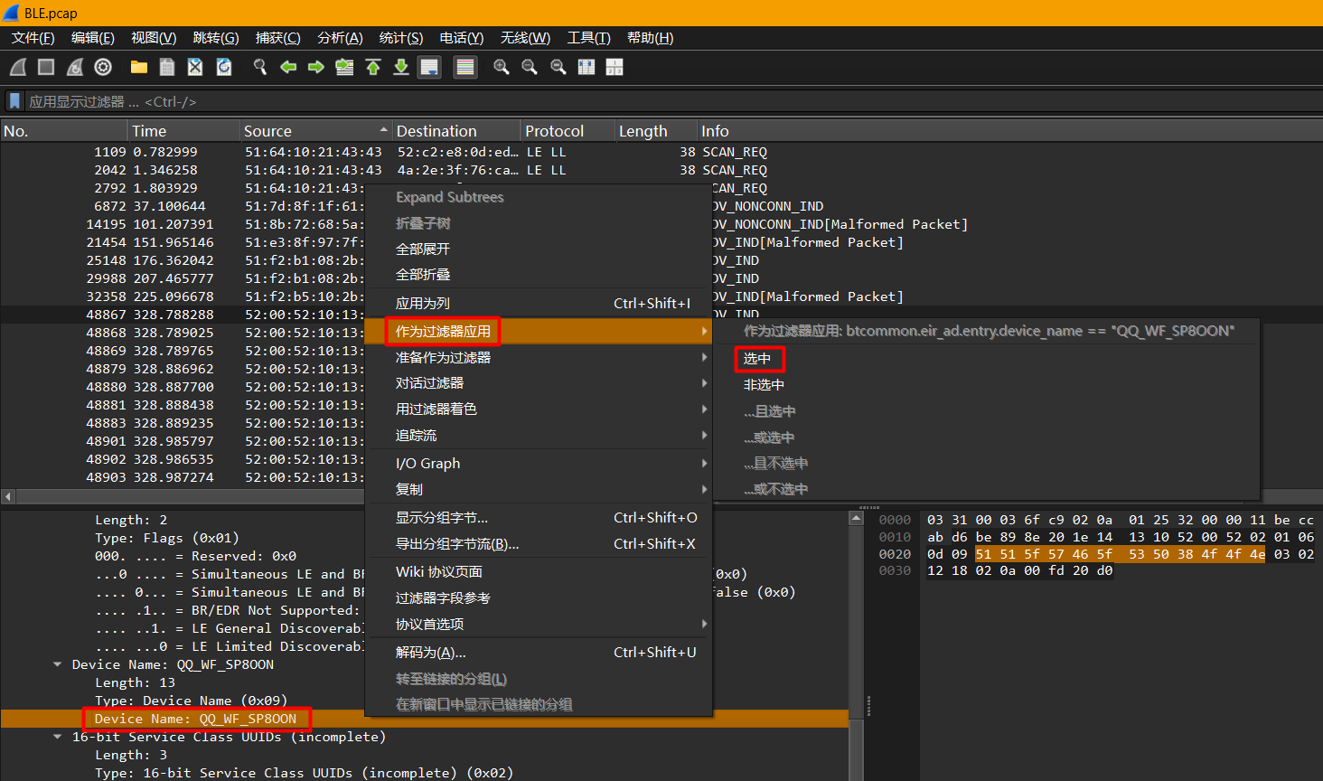This screenshot has width=1323, height=781.
Task: Collapse the parent Device Name tree node
Action: pyautogui.click(x=58, y=664)
